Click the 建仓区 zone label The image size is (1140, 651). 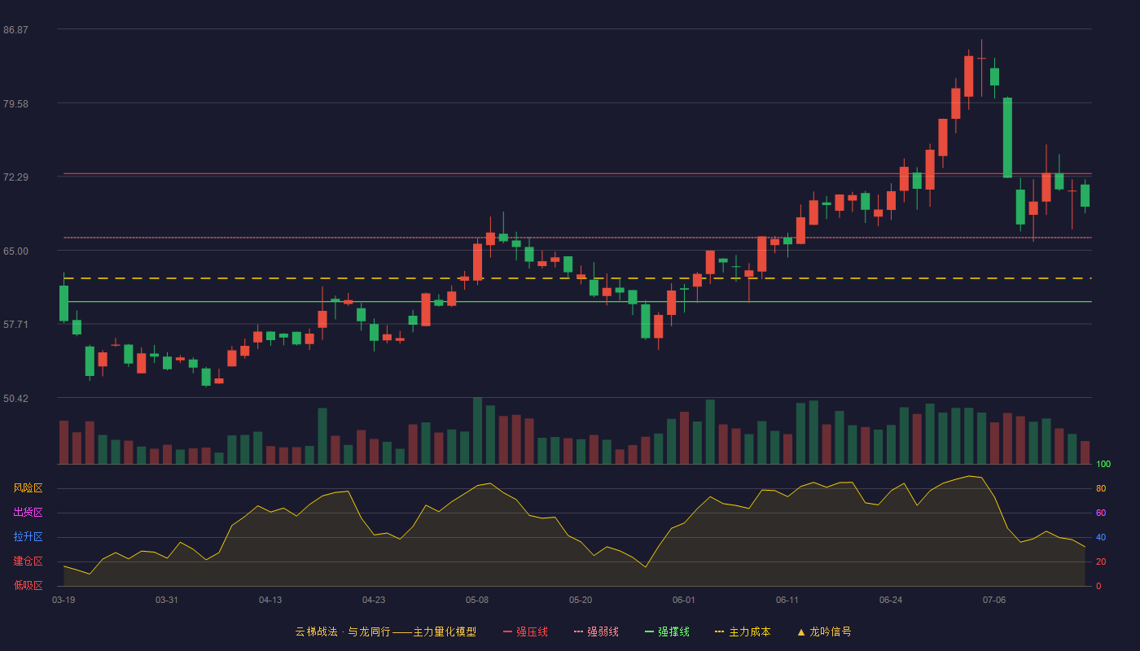(28, 561)
